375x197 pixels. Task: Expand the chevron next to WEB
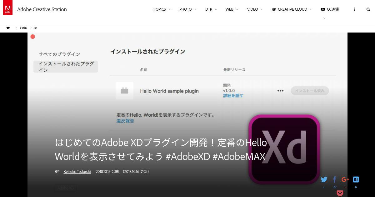pyautogui.click(x=237, y=9)
